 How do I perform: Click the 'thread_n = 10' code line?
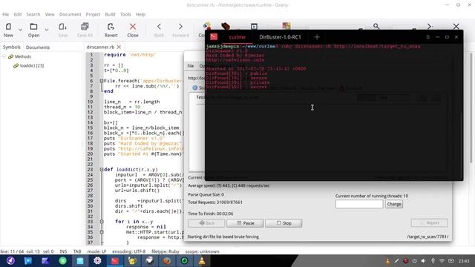coord(122,107)
